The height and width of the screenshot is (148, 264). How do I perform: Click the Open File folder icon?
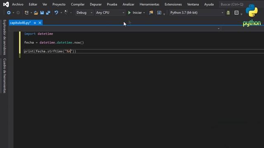[x=36, y=13]
